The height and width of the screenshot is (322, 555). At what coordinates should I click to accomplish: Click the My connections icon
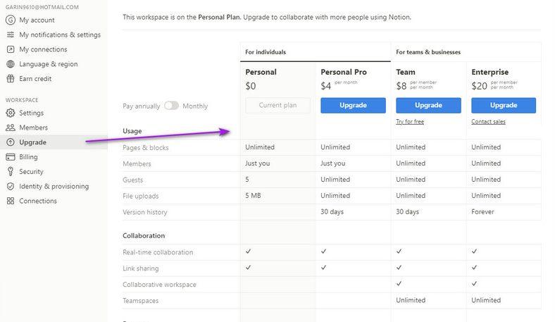tap(11, 49)
